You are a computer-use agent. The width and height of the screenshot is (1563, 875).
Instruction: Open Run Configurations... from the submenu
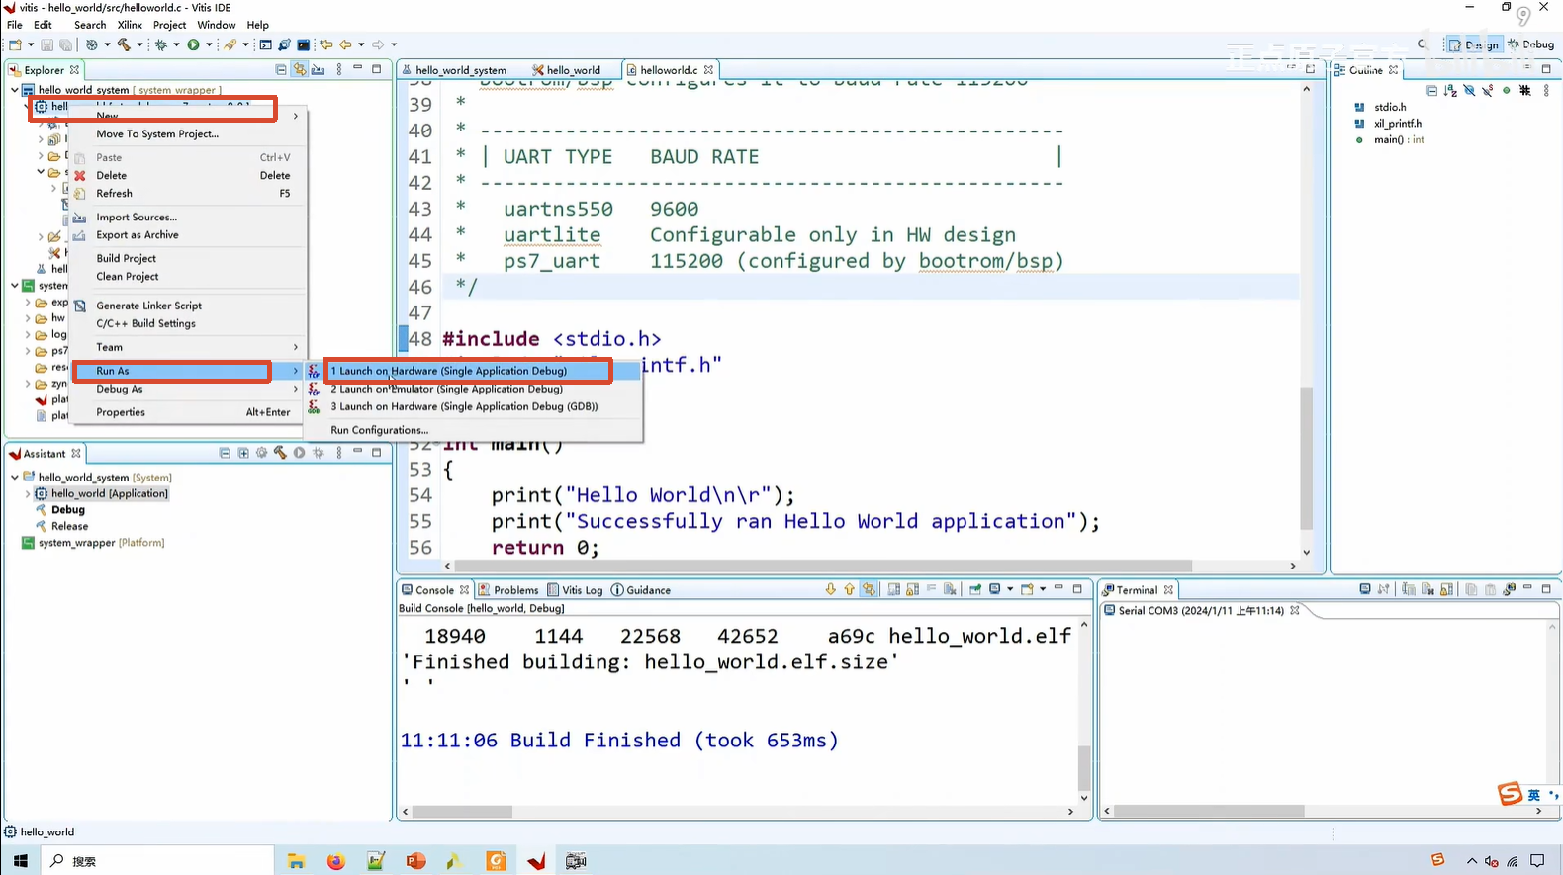point(474,430)
